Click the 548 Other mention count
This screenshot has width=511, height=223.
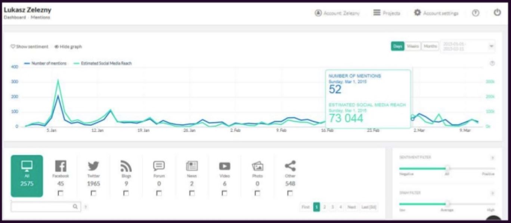(290, 184)
